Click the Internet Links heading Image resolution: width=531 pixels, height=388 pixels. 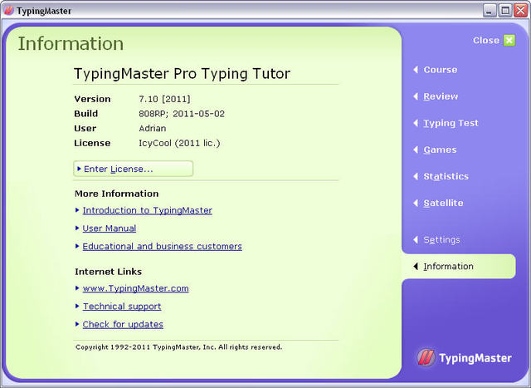tap(109, 272)
